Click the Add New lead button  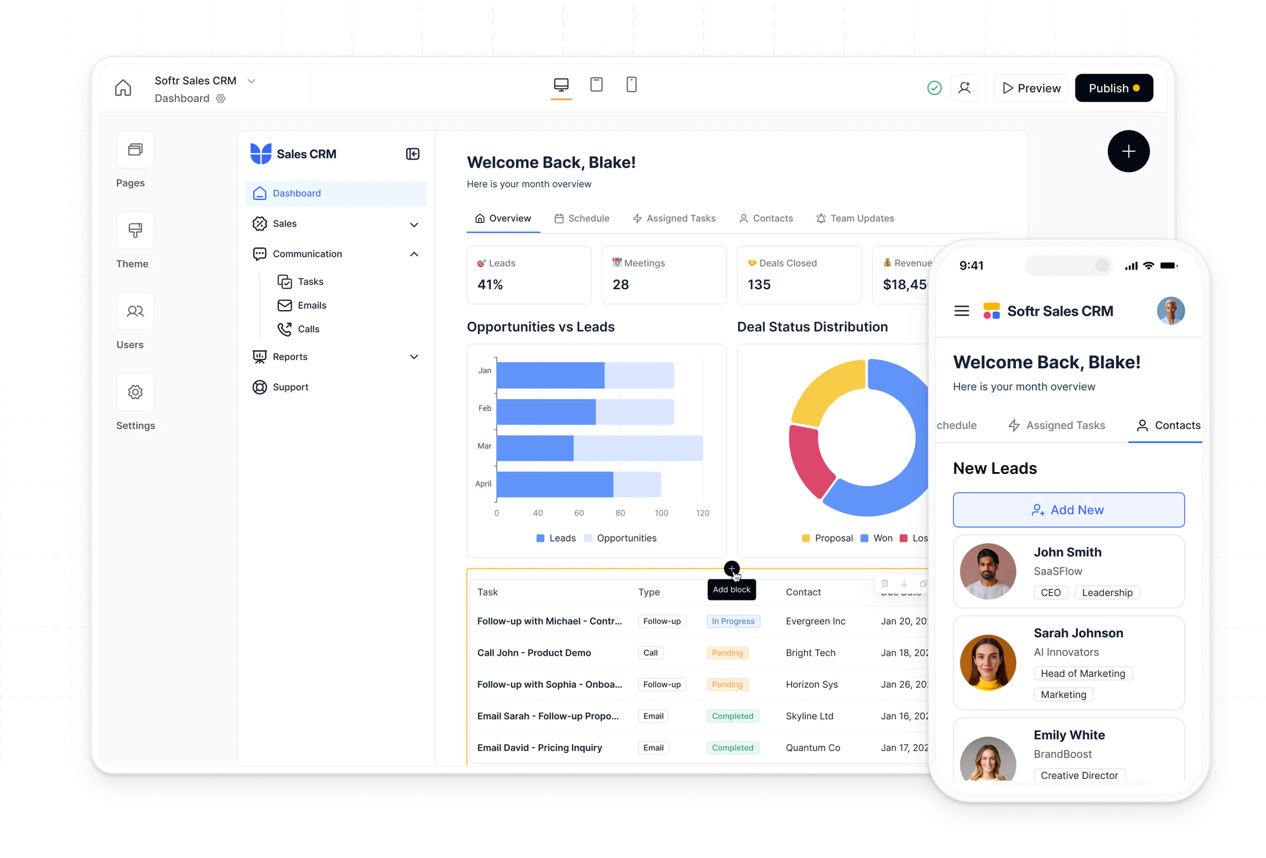point(1069,510)
